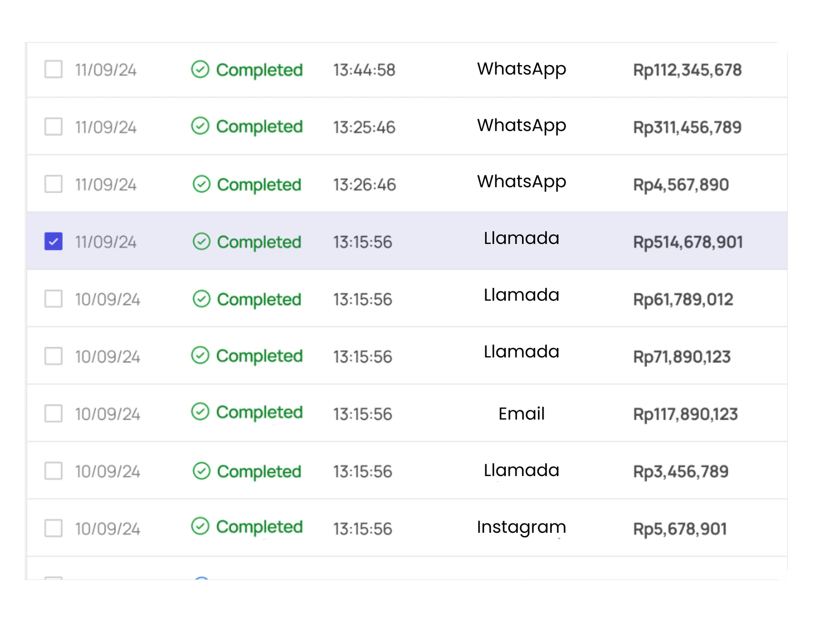Select checkbox for Rp3,456,789 row
819x623 pixels.
(x=54, y=471)
